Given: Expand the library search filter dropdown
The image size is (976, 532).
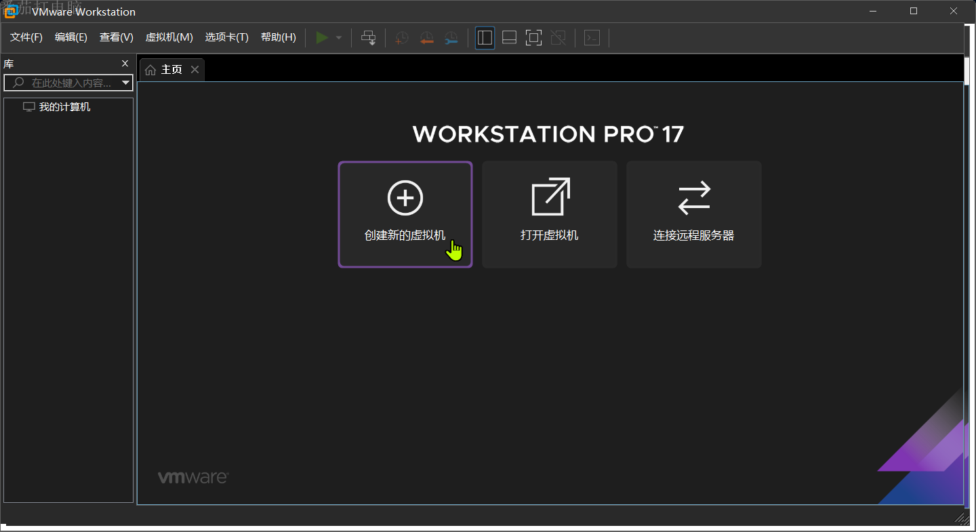Looking at the screenshot, I should point(125,83).
